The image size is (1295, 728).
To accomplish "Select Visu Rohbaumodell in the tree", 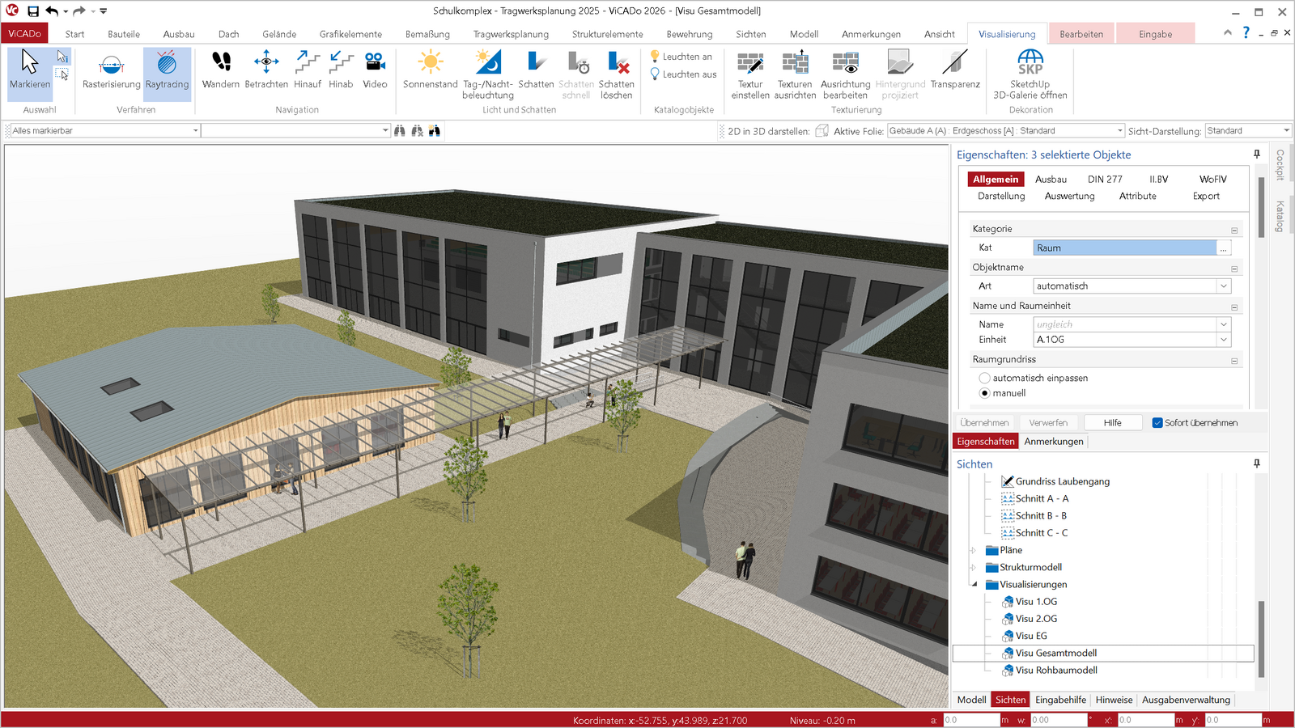I will (1056, 671).
